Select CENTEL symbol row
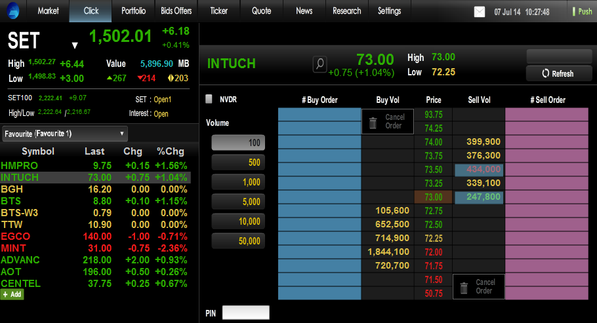Viewport: 597px width, 323px height. (95, 284)
